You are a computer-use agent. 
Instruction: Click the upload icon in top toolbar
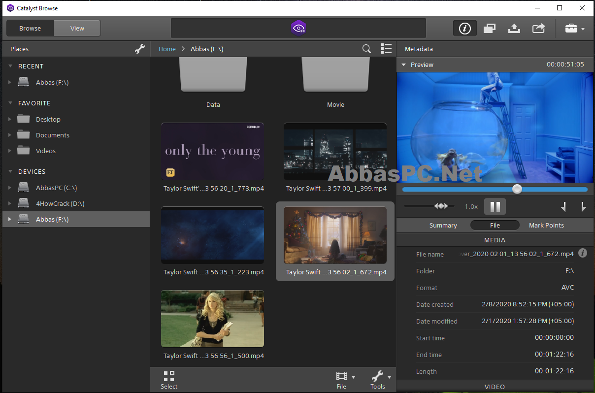tap(514, 29)
